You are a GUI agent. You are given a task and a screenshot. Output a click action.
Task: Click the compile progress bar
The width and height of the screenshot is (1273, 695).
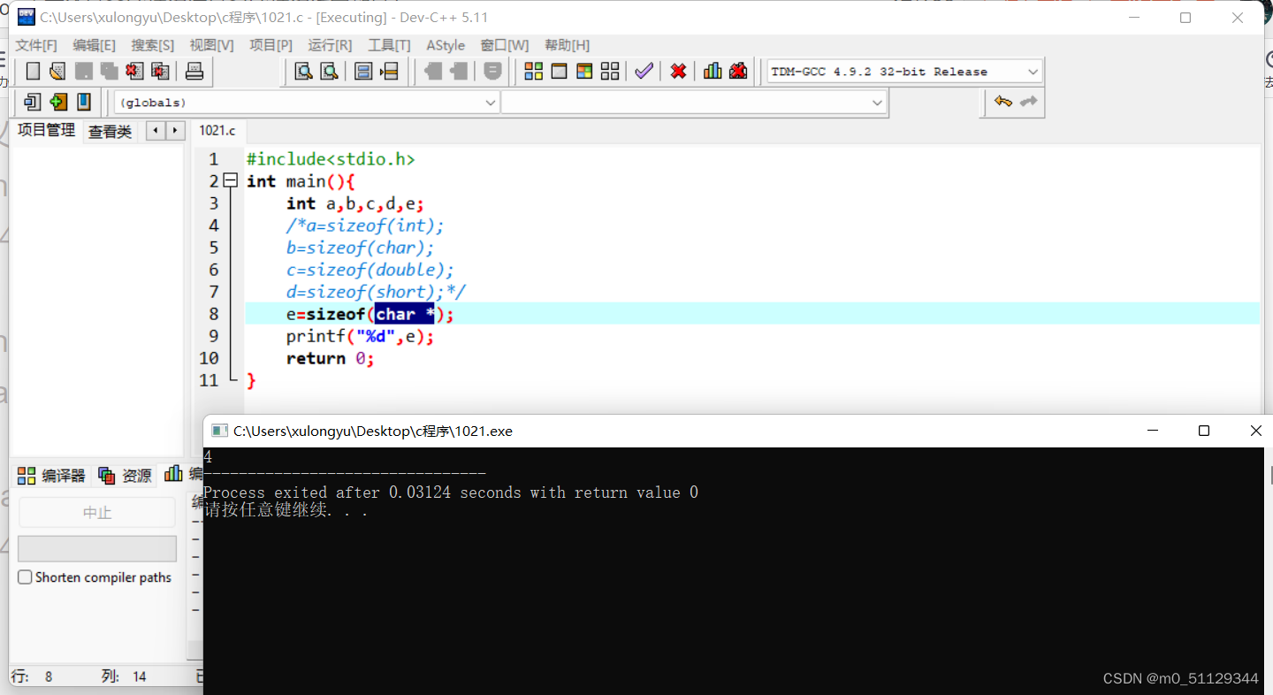[97, 548]
